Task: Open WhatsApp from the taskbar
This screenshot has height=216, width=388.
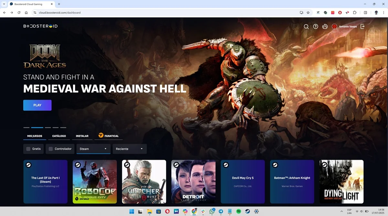Action: [x=212, y=211]
